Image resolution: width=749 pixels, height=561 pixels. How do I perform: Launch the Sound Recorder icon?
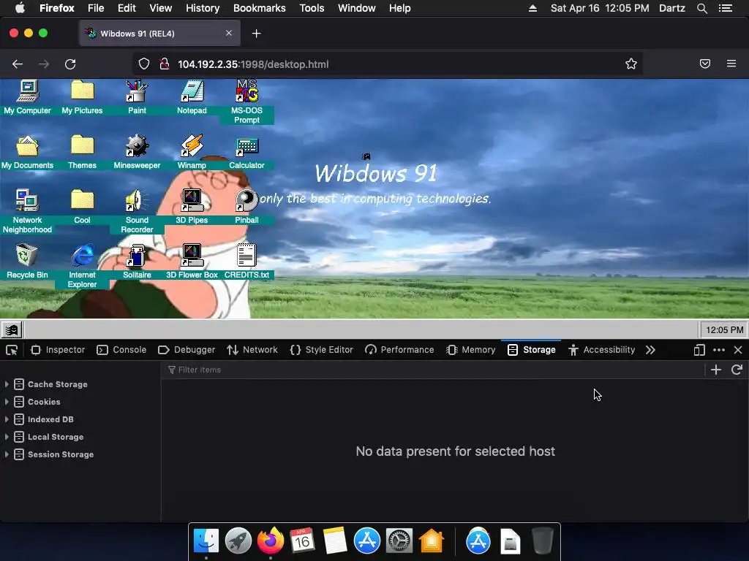tap(137, 210)
